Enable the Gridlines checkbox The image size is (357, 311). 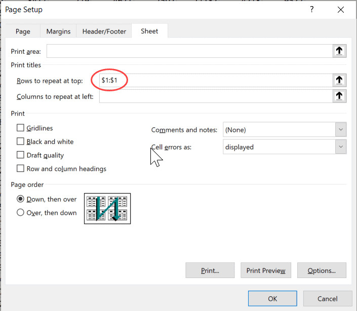coord(21,128)
